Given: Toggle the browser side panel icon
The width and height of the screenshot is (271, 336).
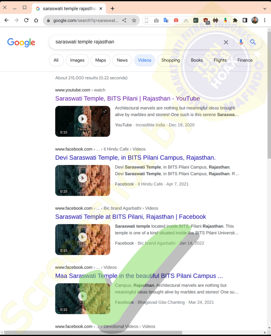Looking at the screenshot, I should 245,20.
